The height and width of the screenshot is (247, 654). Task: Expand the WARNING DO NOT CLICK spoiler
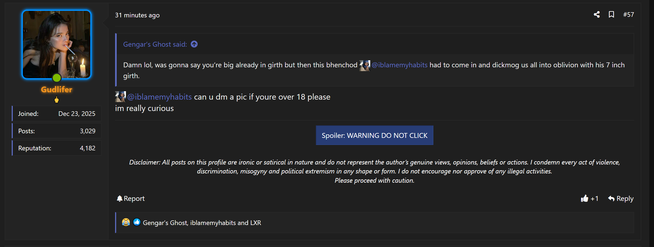click(374, 135)
